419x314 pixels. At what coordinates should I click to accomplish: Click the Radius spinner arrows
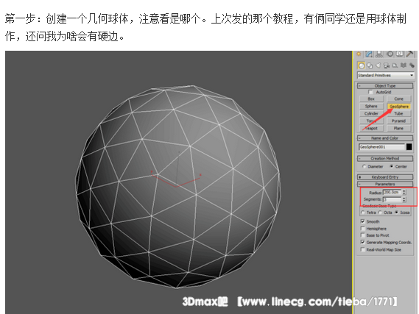tap(404, 192)
